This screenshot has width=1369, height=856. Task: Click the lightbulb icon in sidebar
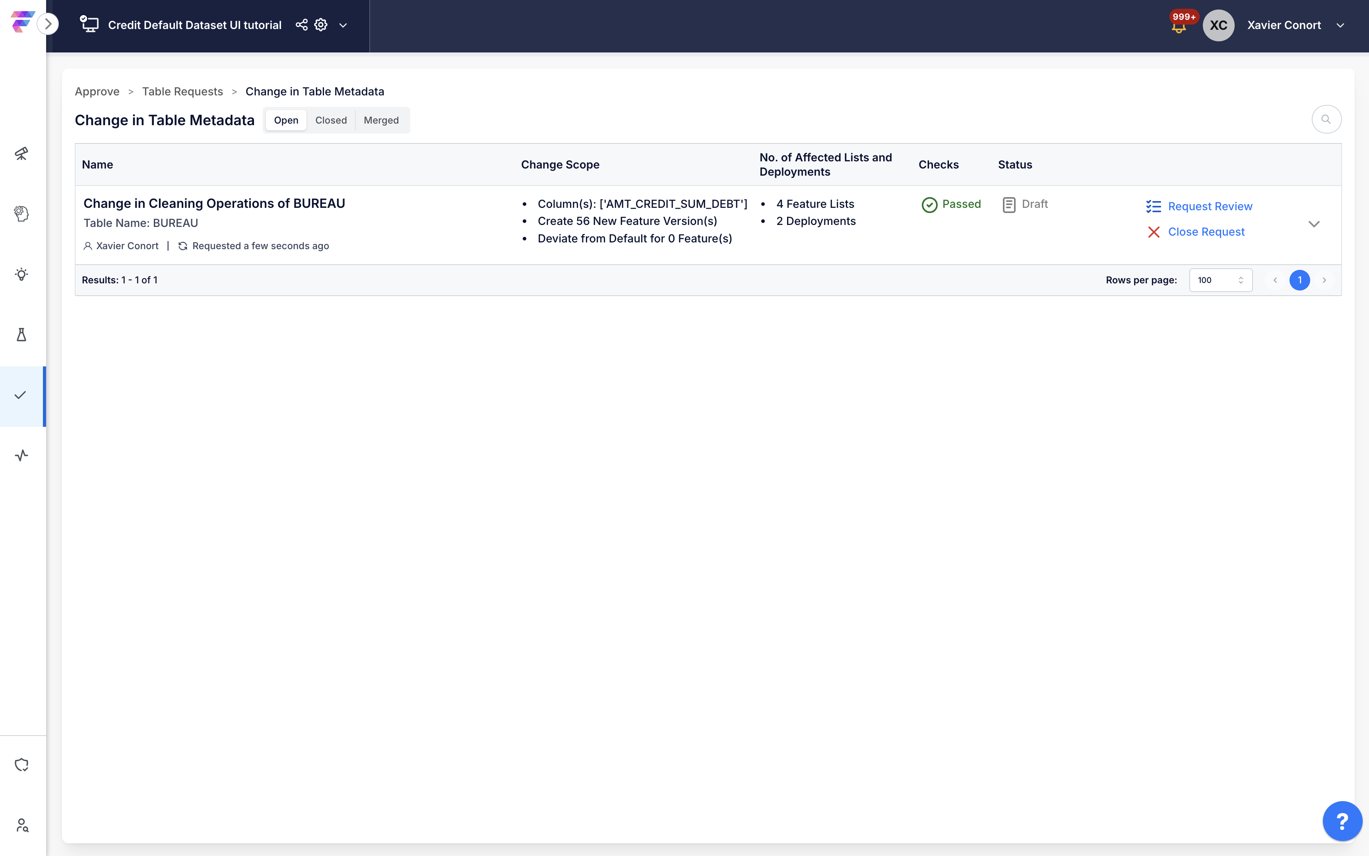tap(21, 275)
